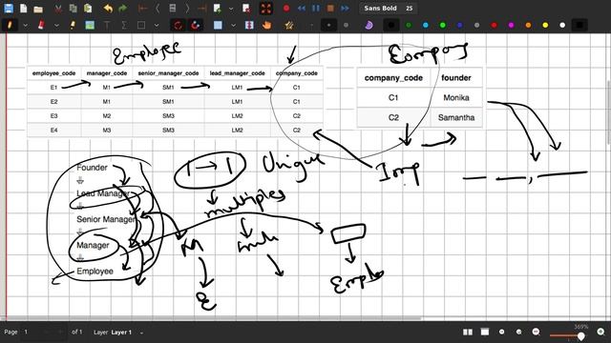Paste from clipboard icon
The height and width of the screenshot is (343, 611).
click(x=88, y=9)
